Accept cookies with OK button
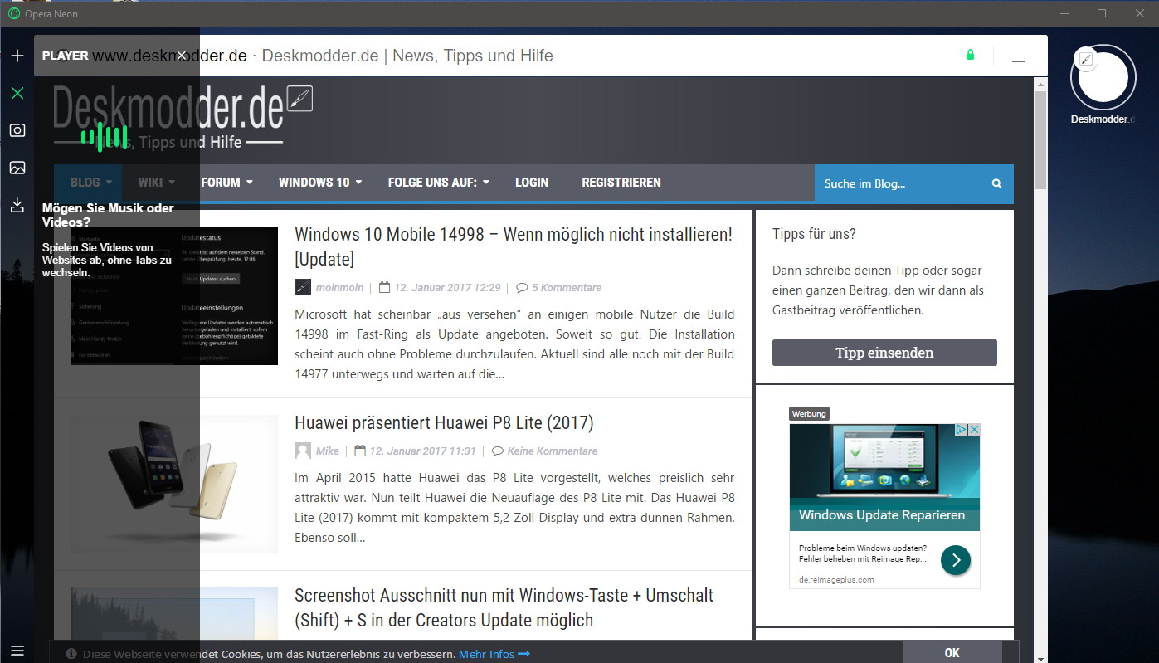This screenshot has height=663, width=1159. 952,652
